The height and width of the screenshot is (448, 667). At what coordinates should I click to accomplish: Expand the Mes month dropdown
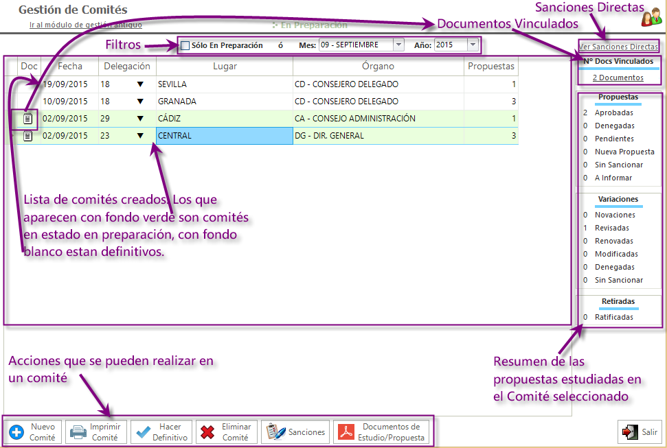point(398,45)
